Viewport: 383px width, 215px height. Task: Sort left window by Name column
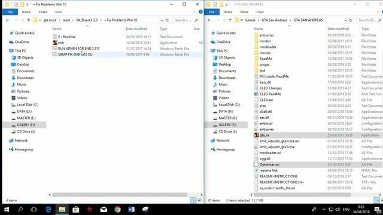(x=57, y=29)
